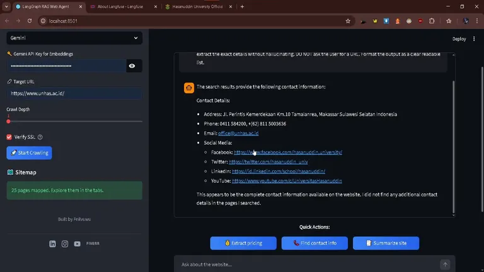Click the round cookie-like extension icon
Image resolution: width=484 pixels, height=272 pixels.
[x=409, y=21]
